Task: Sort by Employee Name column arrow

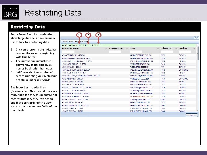Action: point(106,49)
